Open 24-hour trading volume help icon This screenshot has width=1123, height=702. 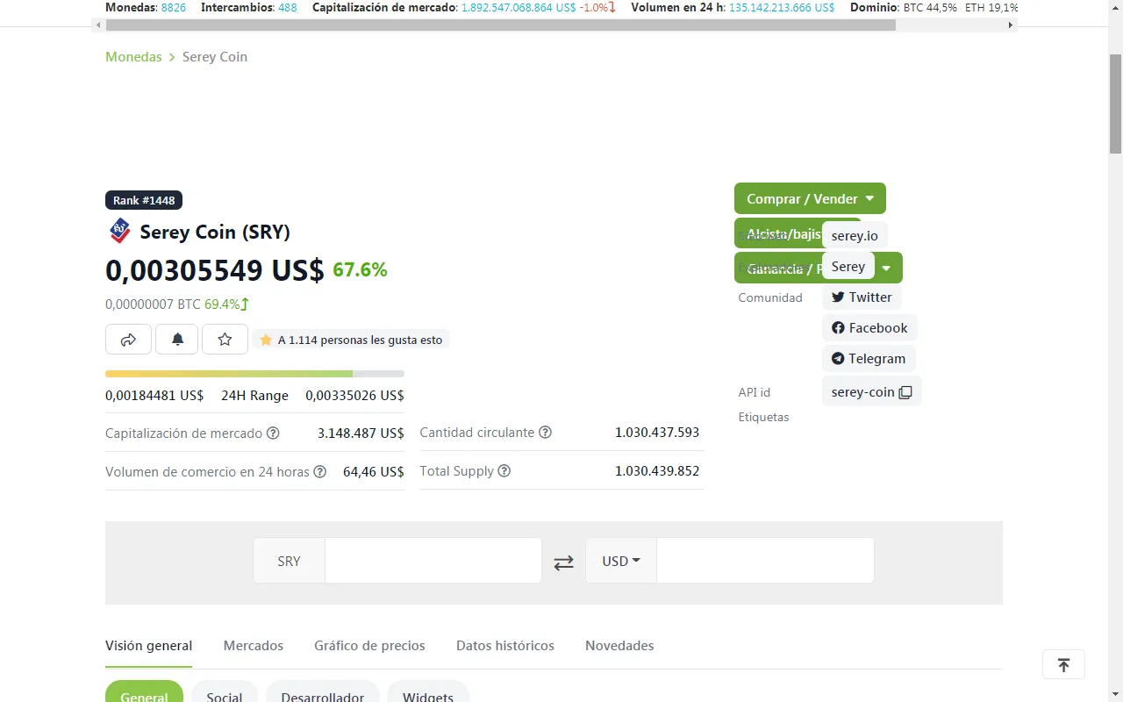320,472
